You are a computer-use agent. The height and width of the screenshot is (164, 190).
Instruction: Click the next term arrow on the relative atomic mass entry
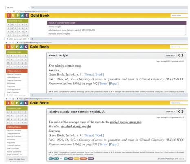click(183, 111)
